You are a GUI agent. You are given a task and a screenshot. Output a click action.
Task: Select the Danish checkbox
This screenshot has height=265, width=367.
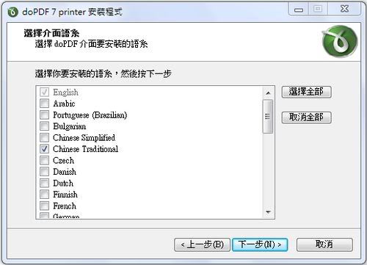click(x=44, y=172)
